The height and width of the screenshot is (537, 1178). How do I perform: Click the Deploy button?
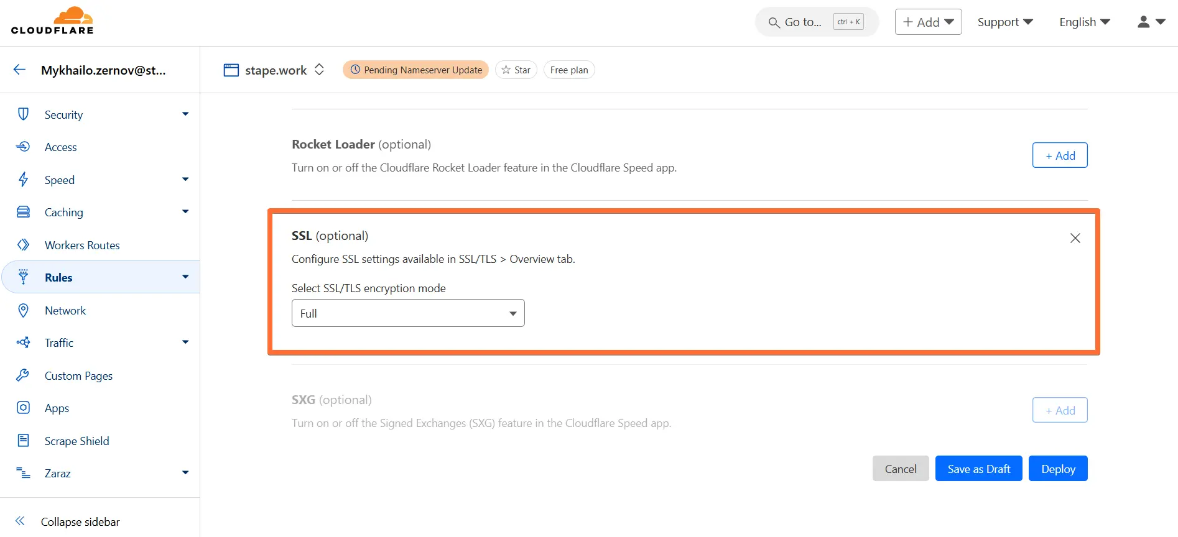point(1058,469)
